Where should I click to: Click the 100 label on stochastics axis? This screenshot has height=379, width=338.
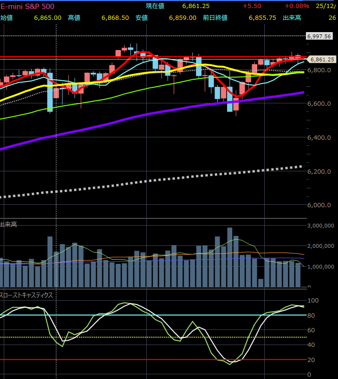pyautogui.click(x=312, y=301)
